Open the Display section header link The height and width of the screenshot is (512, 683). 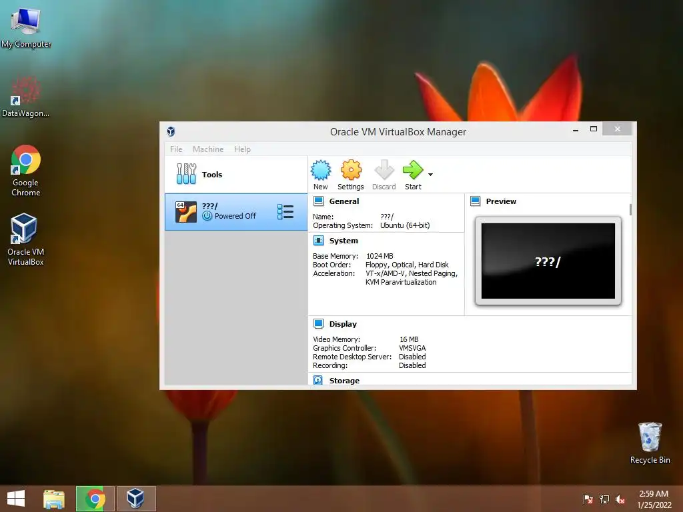coord(343,324)
